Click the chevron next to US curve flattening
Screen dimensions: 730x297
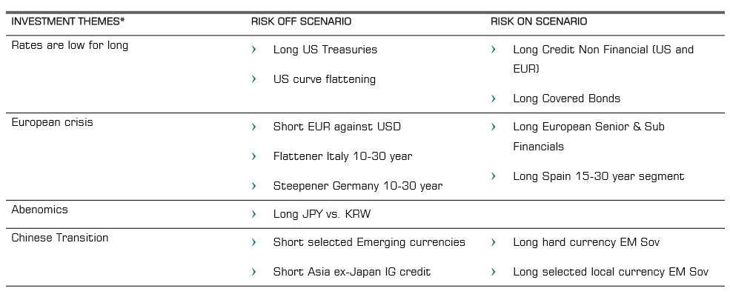(x=254, y=79)
